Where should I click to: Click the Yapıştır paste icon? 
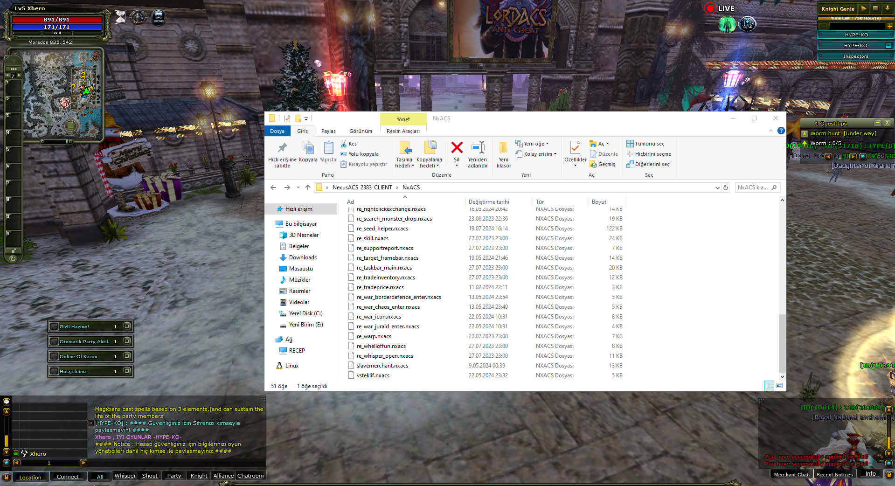coord(328,147)
